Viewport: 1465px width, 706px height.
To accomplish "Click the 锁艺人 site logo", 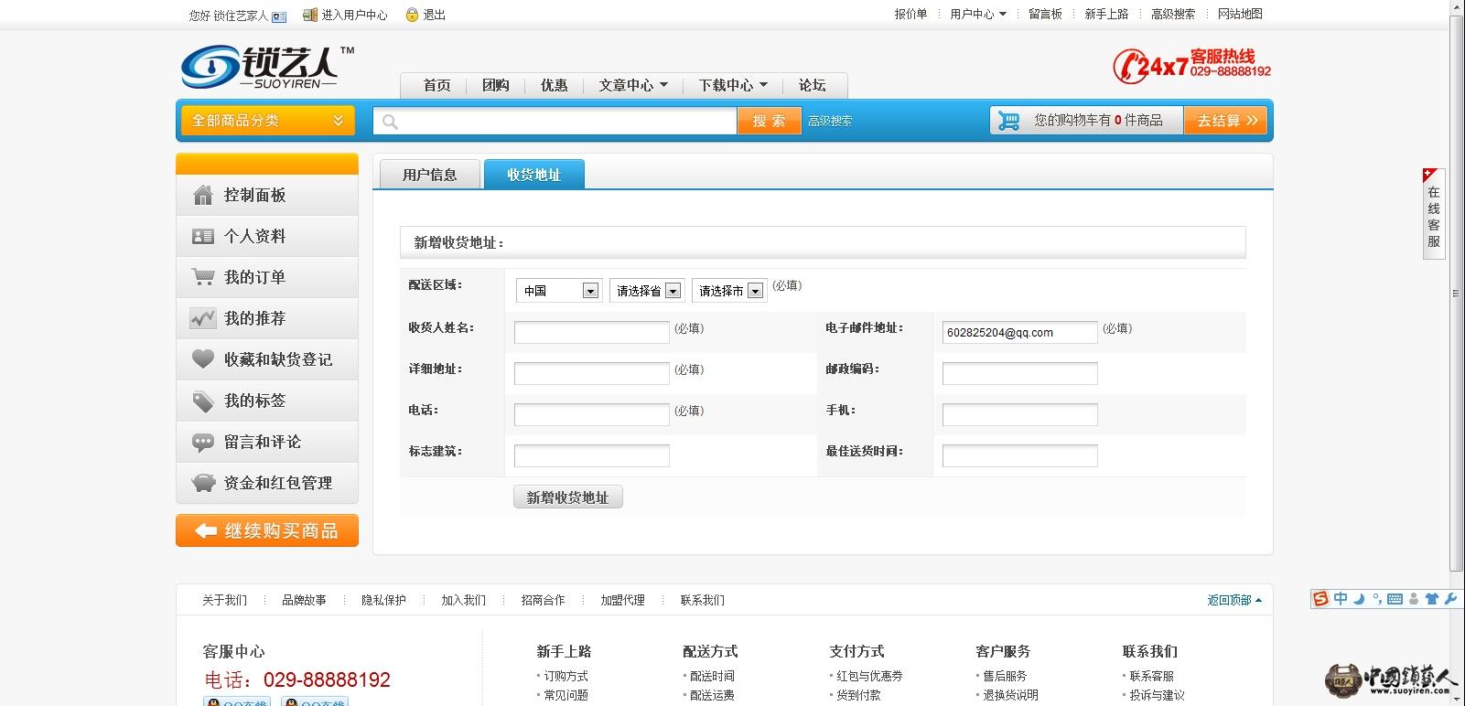I will pos(266,67).
